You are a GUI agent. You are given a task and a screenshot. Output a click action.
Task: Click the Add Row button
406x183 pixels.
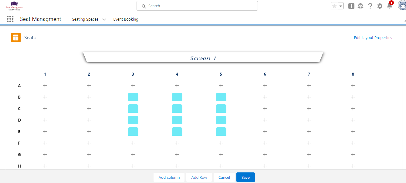click(x=199, y=177)
